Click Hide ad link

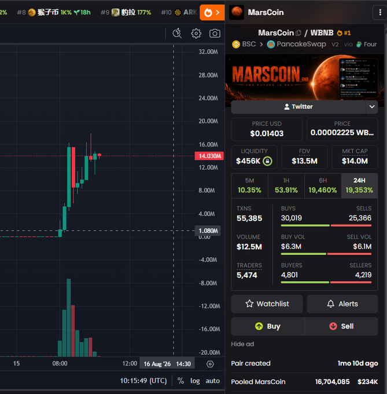click(242, 344)
